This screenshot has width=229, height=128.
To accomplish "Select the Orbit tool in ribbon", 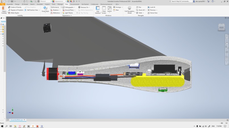I will (x=139, y=13).
